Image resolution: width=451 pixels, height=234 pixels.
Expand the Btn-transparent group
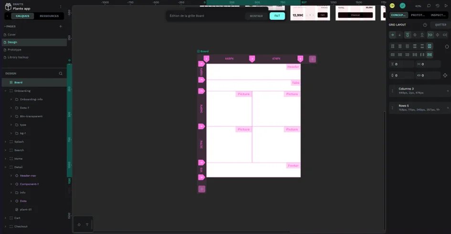(11, 117)
